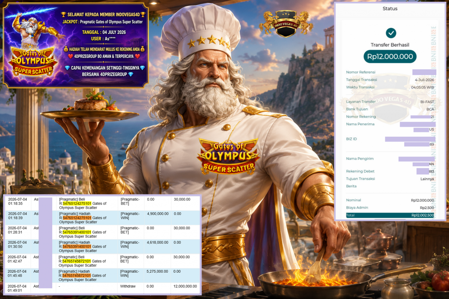Click the 4,900,000.00 win amount
The width and height of the screenshot is (449, 299).
[158, 214]
